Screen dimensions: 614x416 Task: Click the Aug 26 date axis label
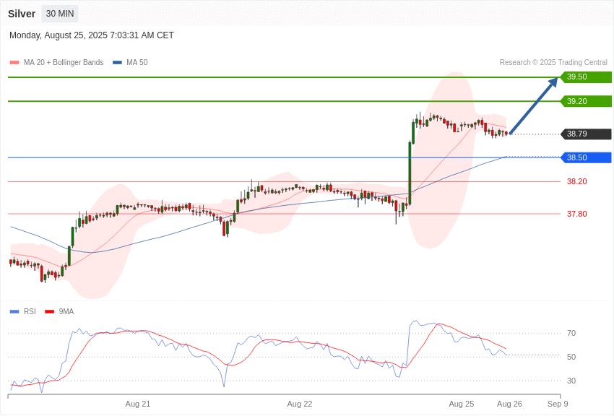(509, 404)
